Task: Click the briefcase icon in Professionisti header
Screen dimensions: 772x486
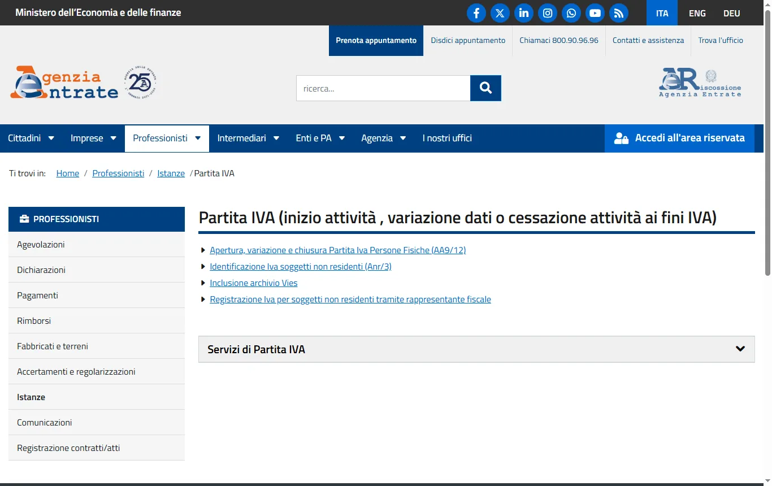Action: tap(24, 219)
